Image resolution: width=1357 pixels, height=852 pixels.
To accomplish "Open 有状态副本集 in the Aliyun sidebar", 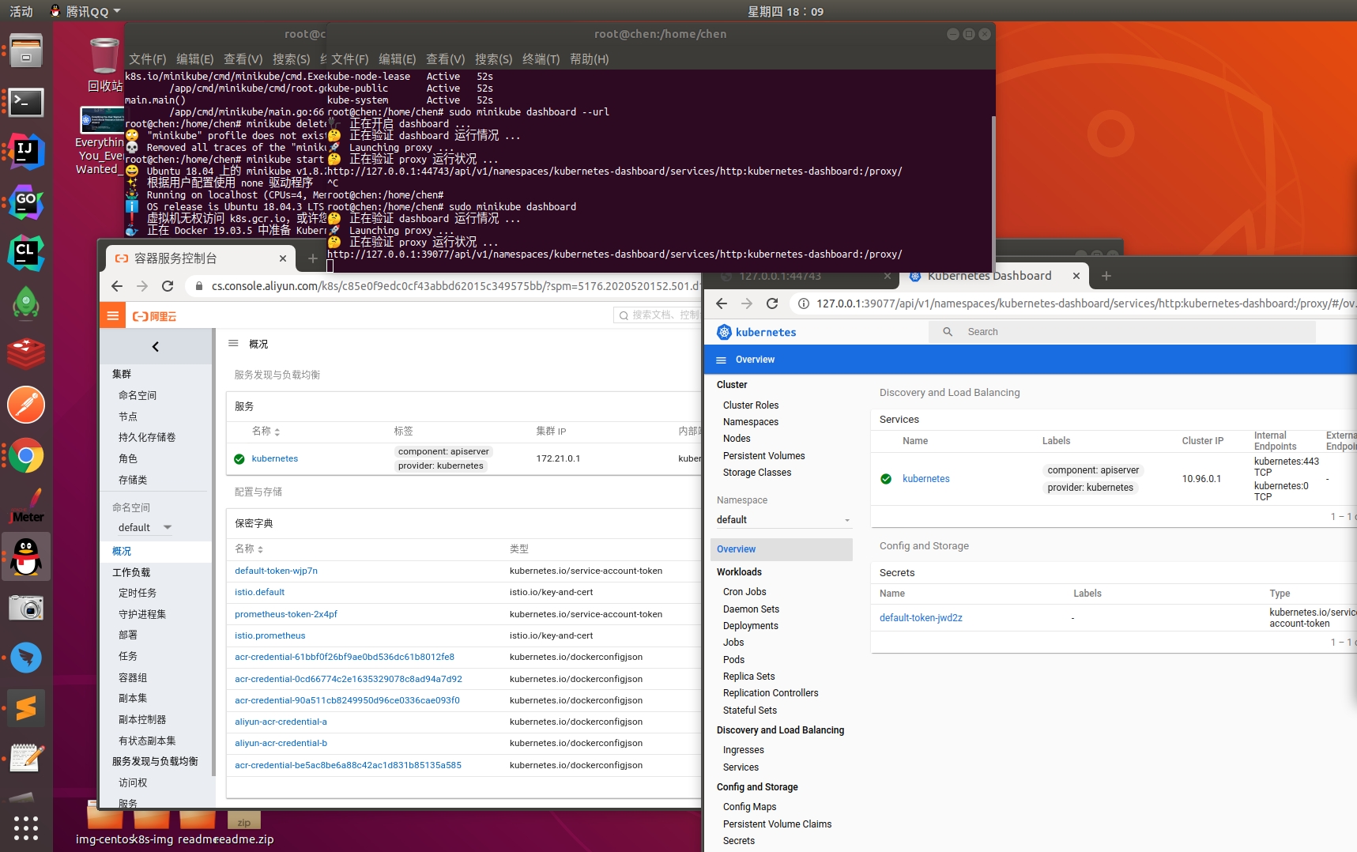I will point(147,741).
